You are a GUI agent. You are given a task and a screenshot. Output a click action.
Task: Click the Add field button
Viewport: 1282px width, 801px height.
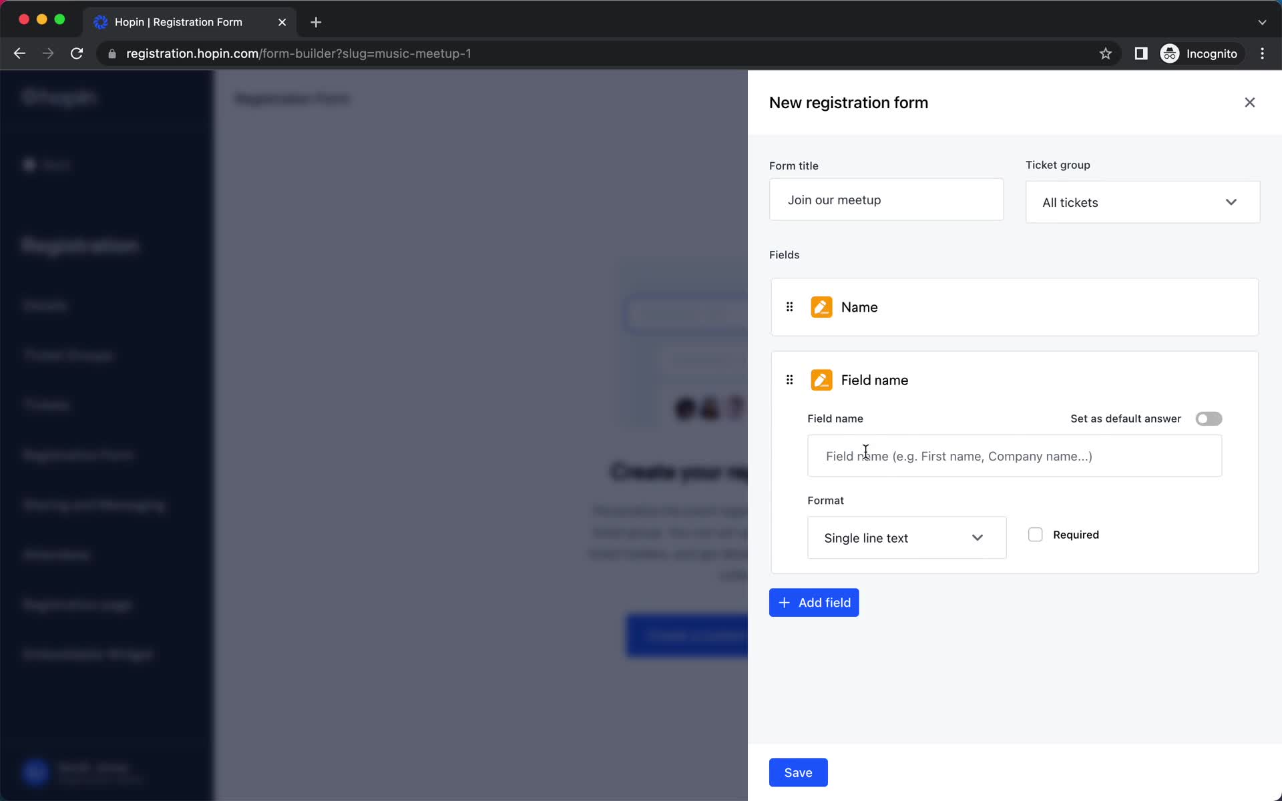[813, 601]
